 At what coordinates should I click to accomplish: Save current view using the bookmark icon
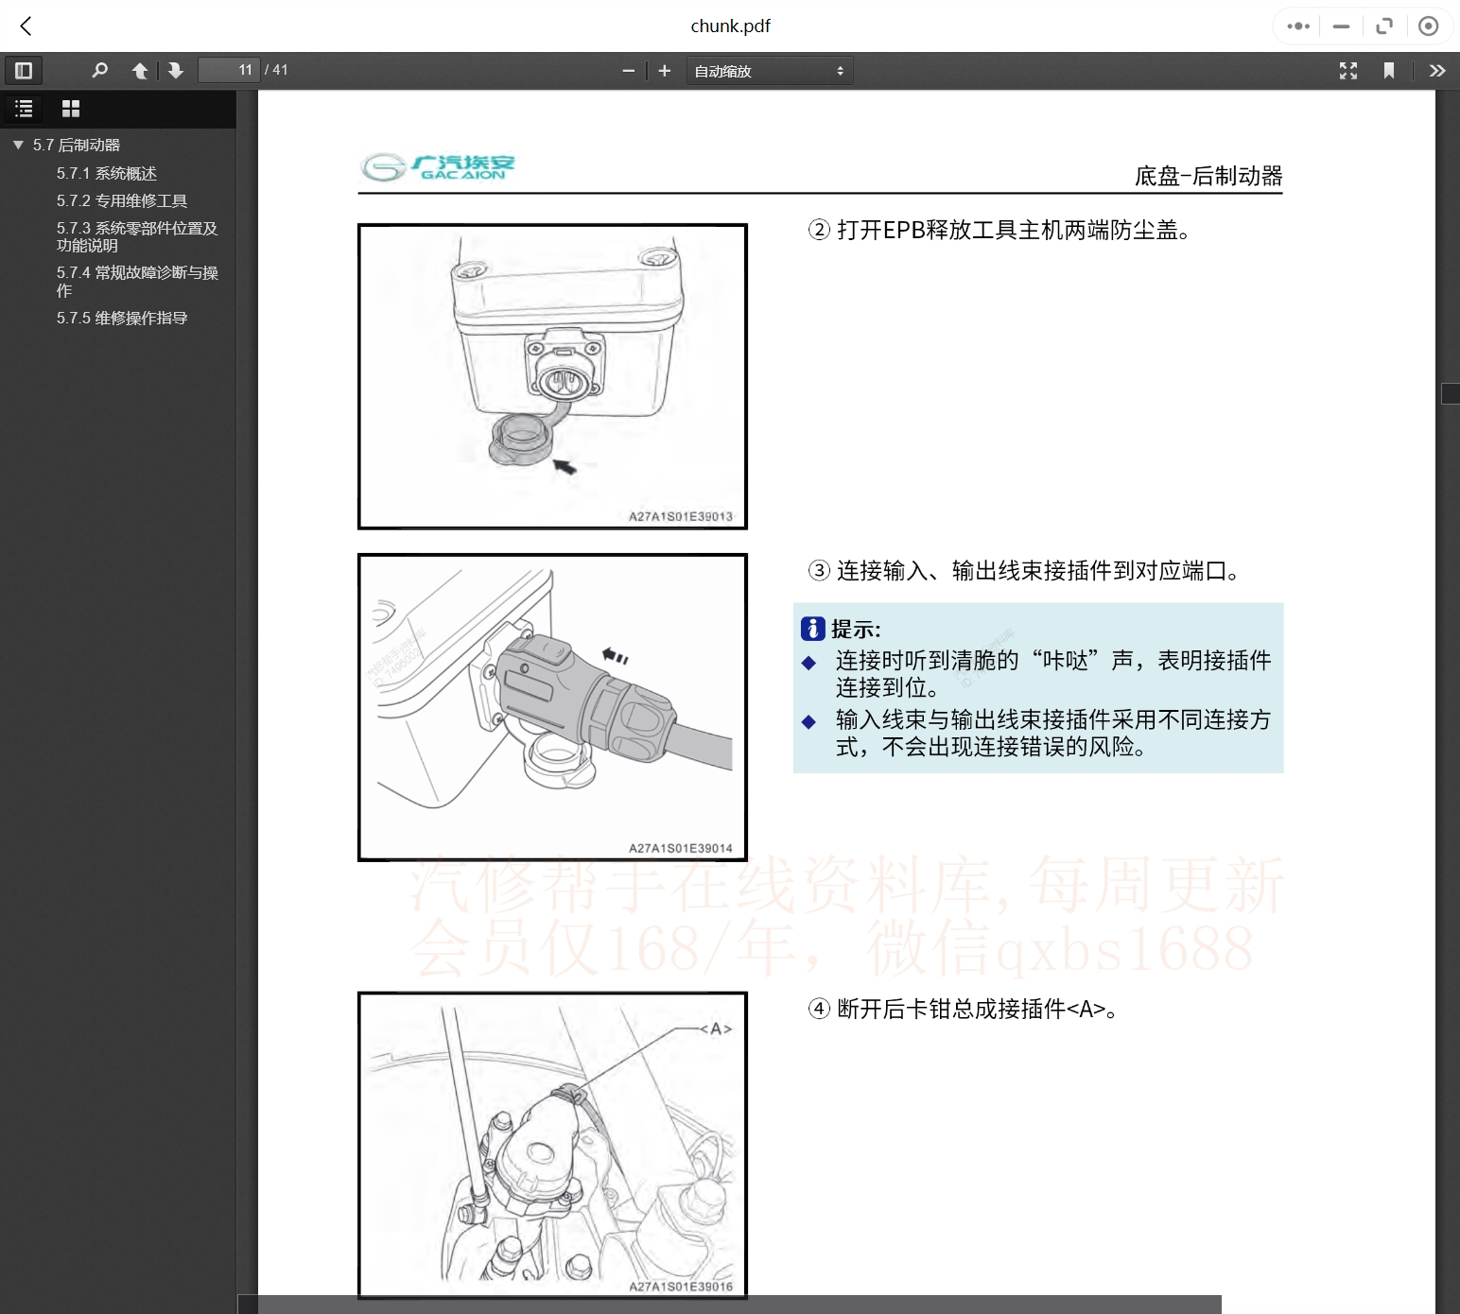[1389, 70]
